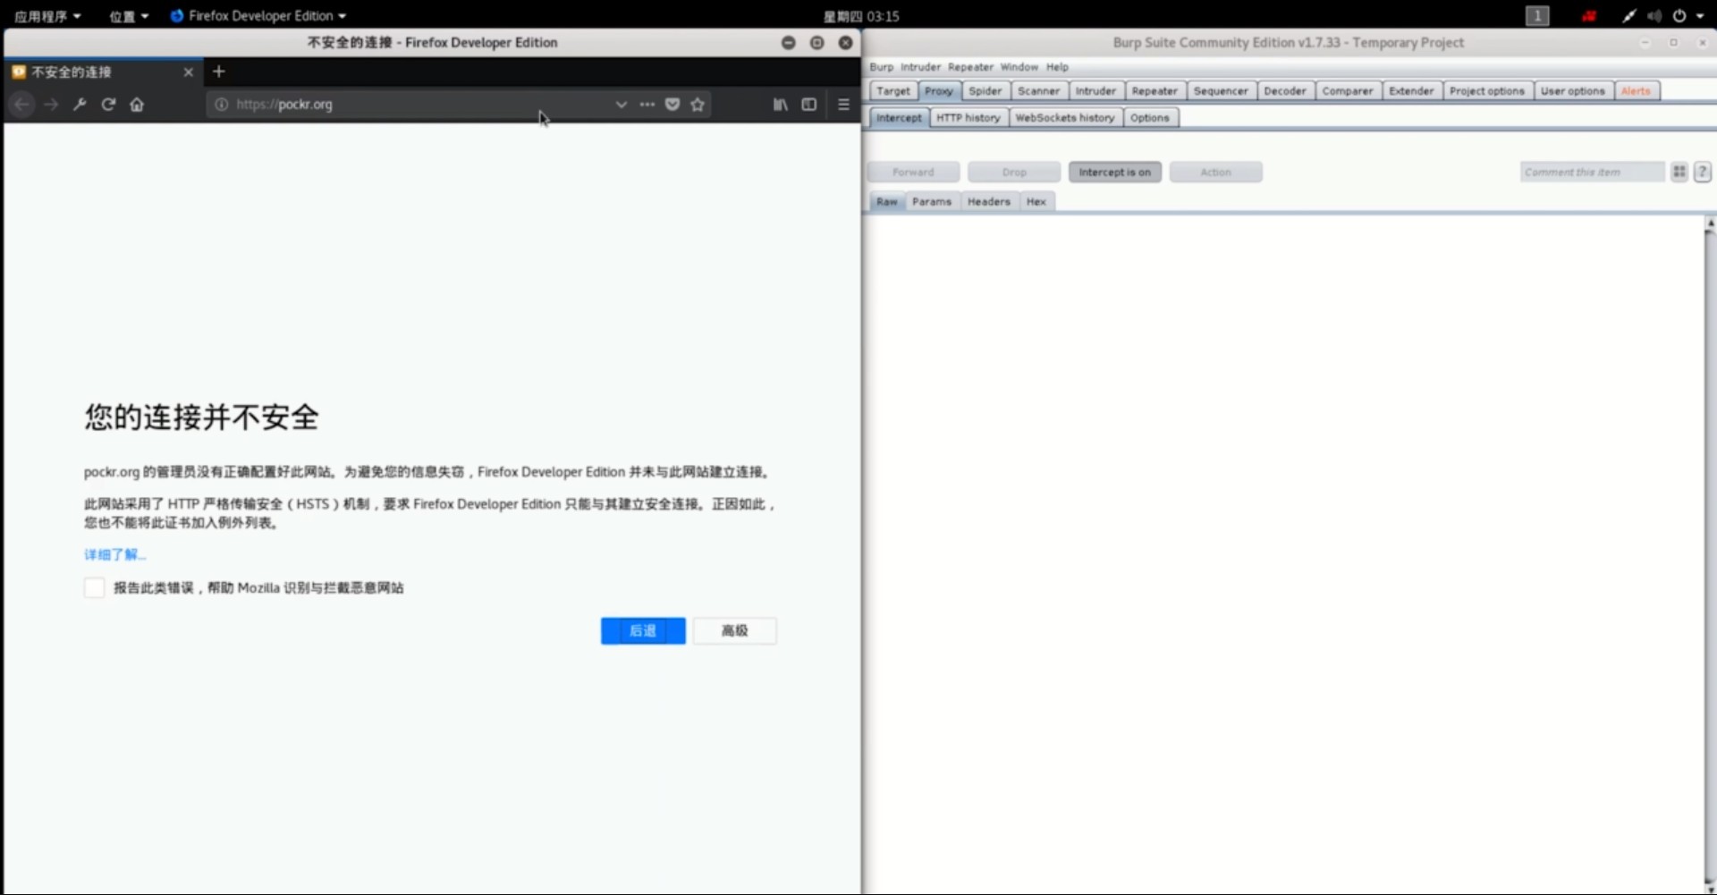Switch to the Hex message tab
This screenshot has height=895, width=1717.
point(1036,202)
